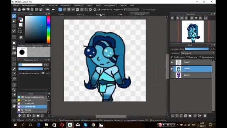Pick hue on rainbow color bar

tap(49, 29)
